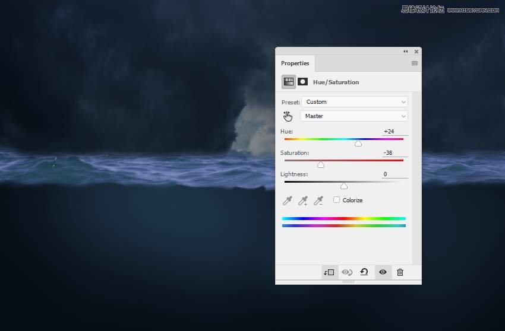
Task: Enable the Colorize checkbox
Action: click(337, 200)
